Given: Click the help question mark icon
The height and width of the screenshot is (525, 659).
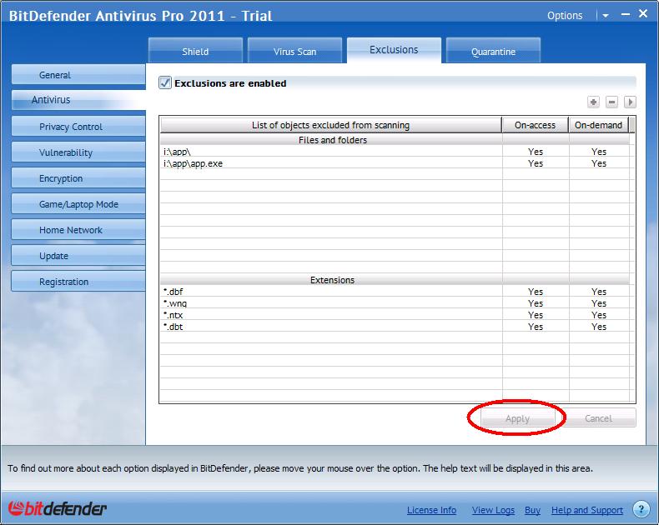Looking at the screenshot, I should (641, 509).
